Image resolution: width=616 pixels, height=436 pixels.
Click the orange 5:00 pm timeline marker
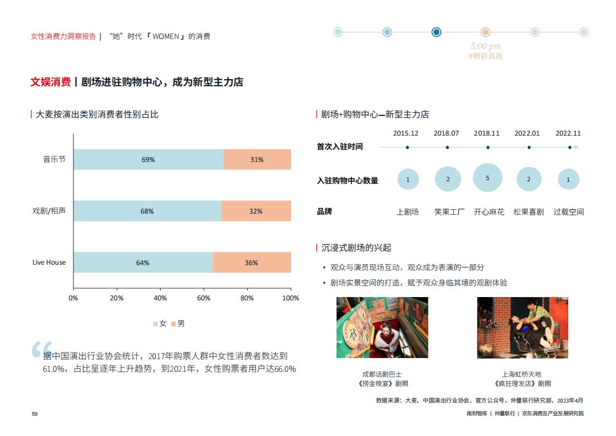click(485, 32)
